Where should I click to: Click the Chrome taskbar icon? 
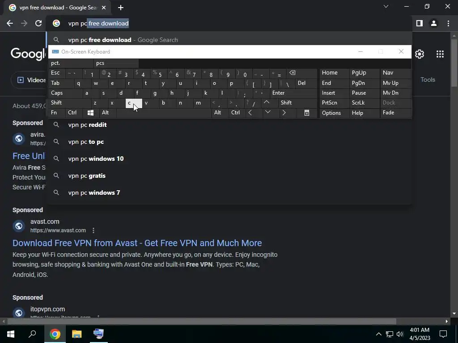point(55,334)
